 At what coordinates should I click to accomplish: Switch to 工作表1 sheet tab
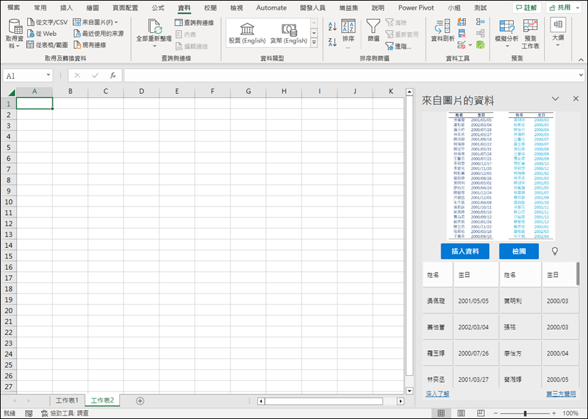click(67, 401)
